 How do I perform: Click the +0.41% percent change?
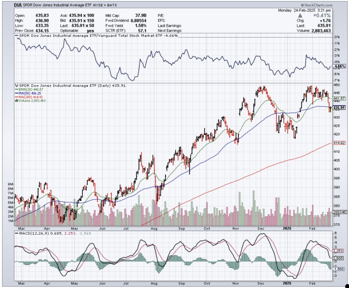coord(322,15)
